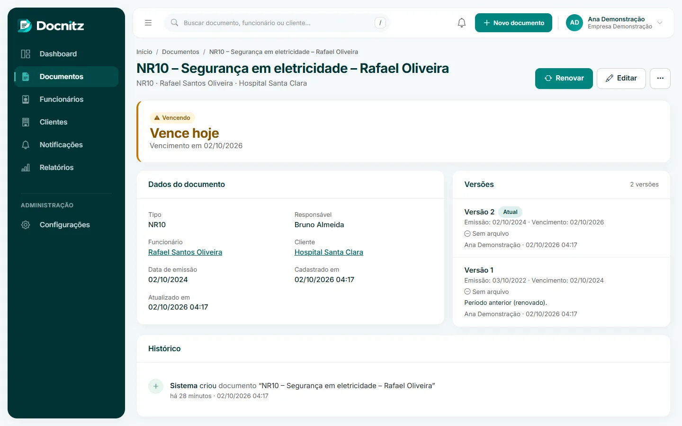Click the Renovar button
The height and width of the screenshot is (426, 682).
click(x=564, y=79)
